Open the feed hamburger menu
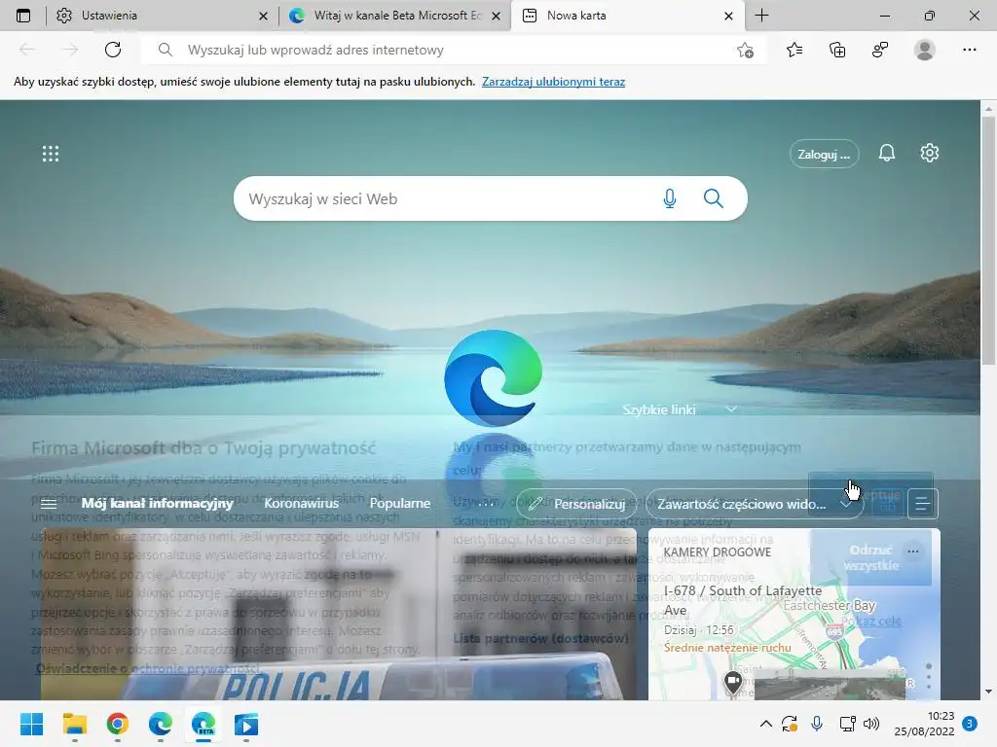 (x=49, y=504)
